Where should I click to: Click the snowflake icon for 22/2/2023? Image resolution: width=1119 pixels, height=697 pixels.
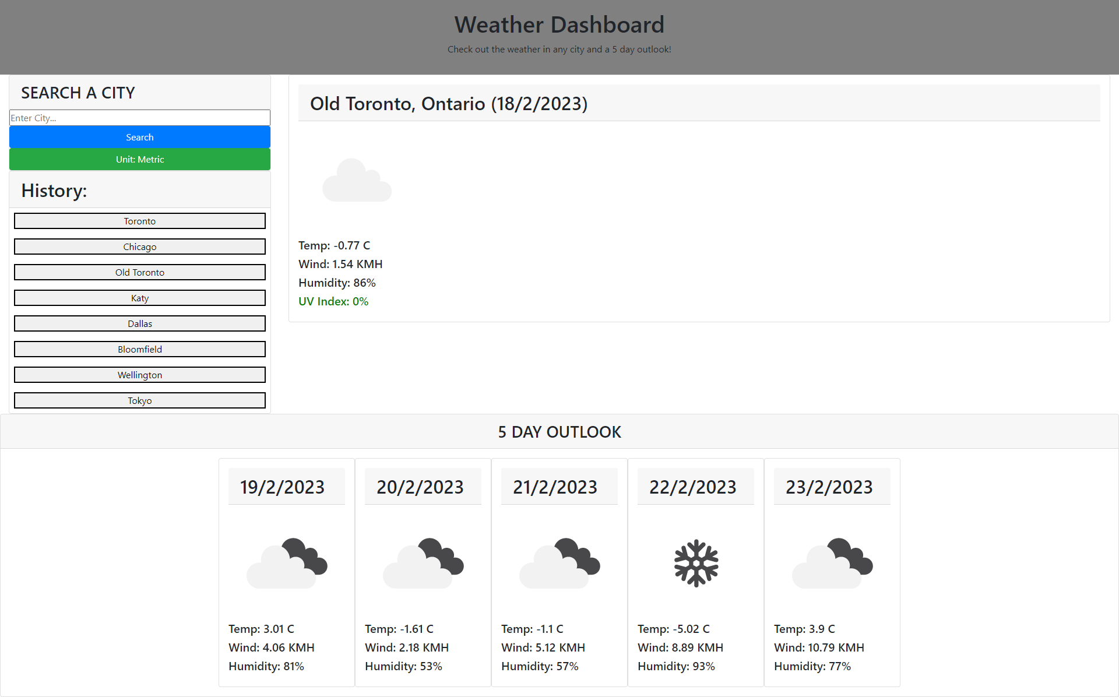(x=696, y=563)
